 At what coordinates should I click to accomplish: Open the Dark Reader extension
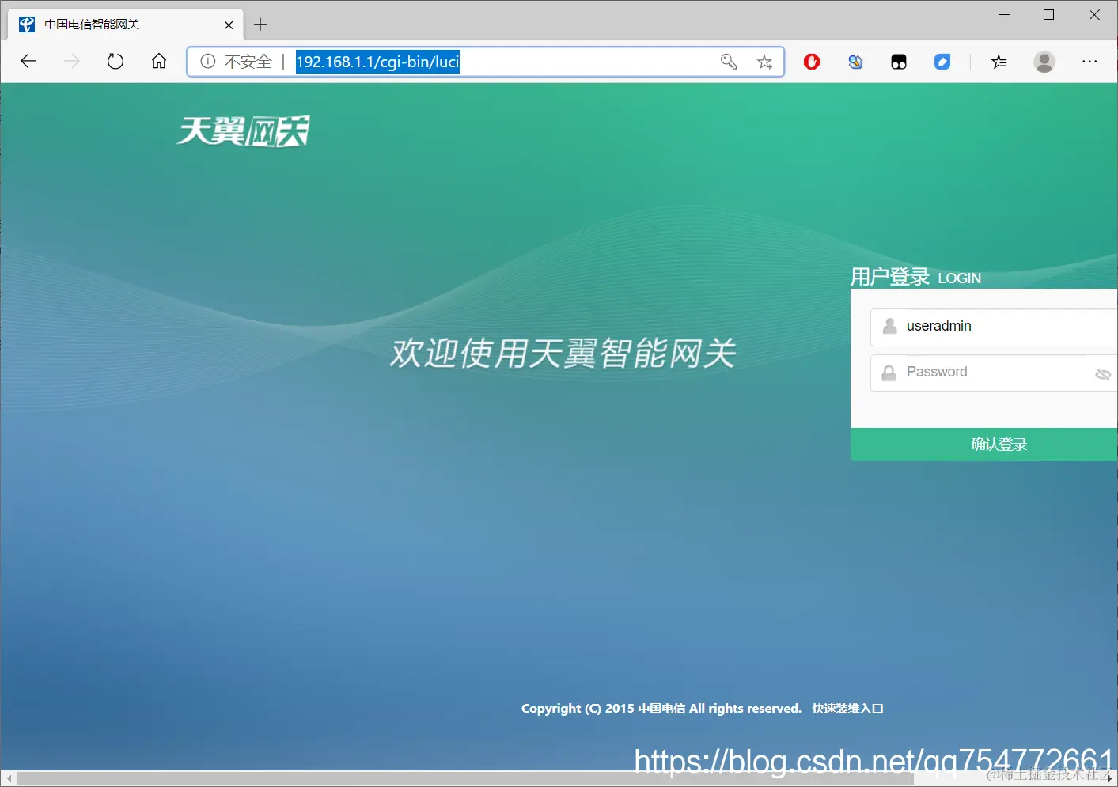[x=898, y=61]
